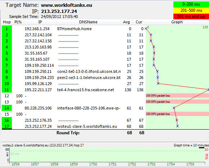Click IP 109.159.254.233
Viewport: 209px width, 168px height.
[39, 78]
